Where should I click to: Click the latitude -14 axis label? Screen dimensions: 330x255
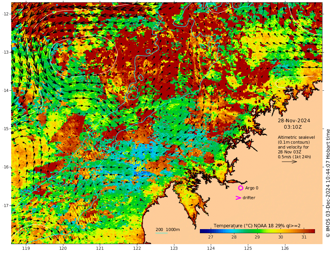[5, 90]
